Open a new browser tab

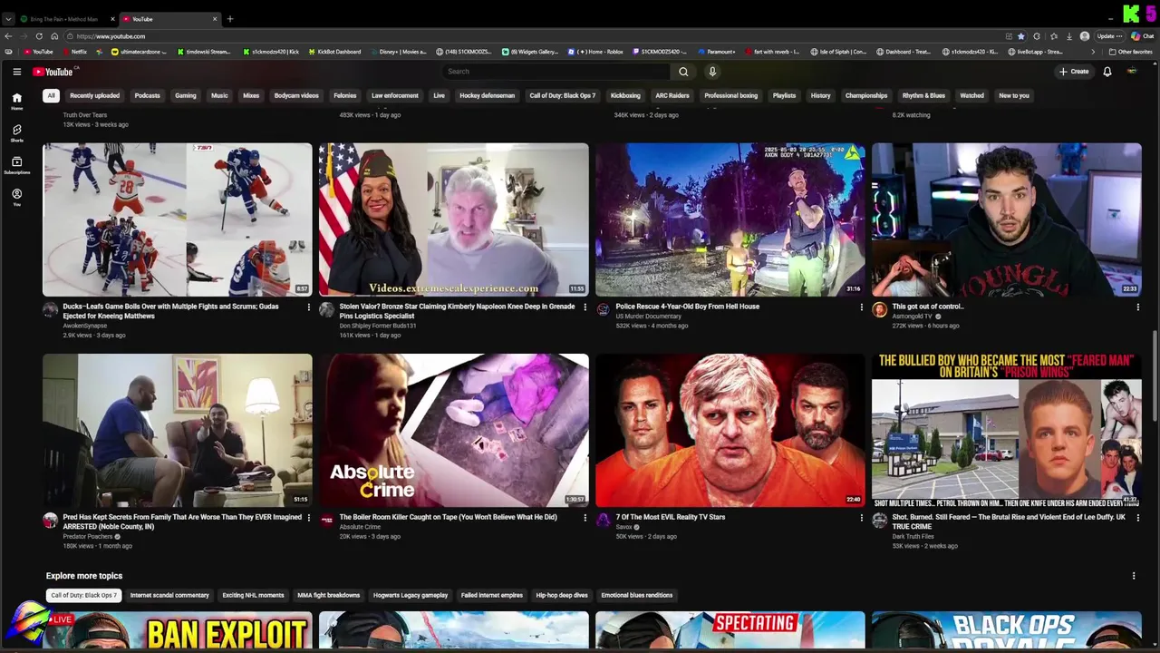230,19
